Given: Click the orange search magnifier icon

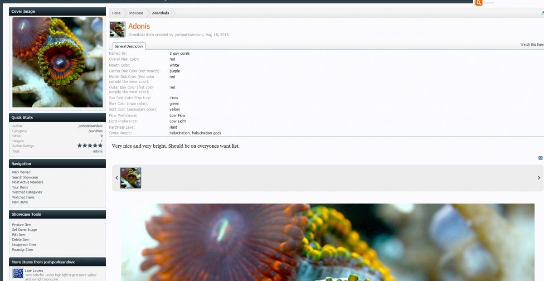Looking at the screenshot, I should (478, 3).
